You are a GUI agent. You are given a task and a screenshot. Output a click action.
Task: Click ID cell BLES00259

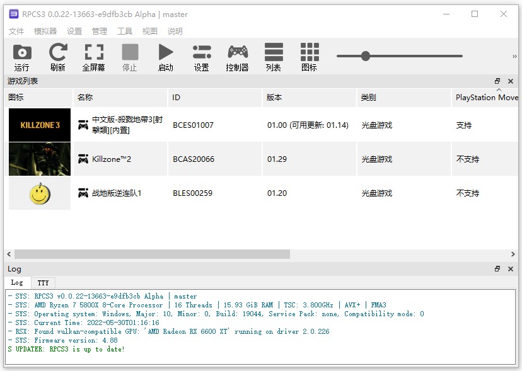(192, 193)
